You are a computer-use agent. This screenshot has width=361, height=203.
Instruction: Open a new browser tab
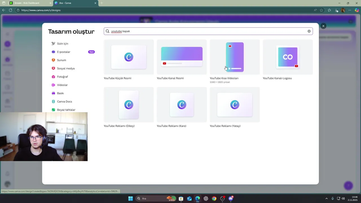(x=102, y=3)
